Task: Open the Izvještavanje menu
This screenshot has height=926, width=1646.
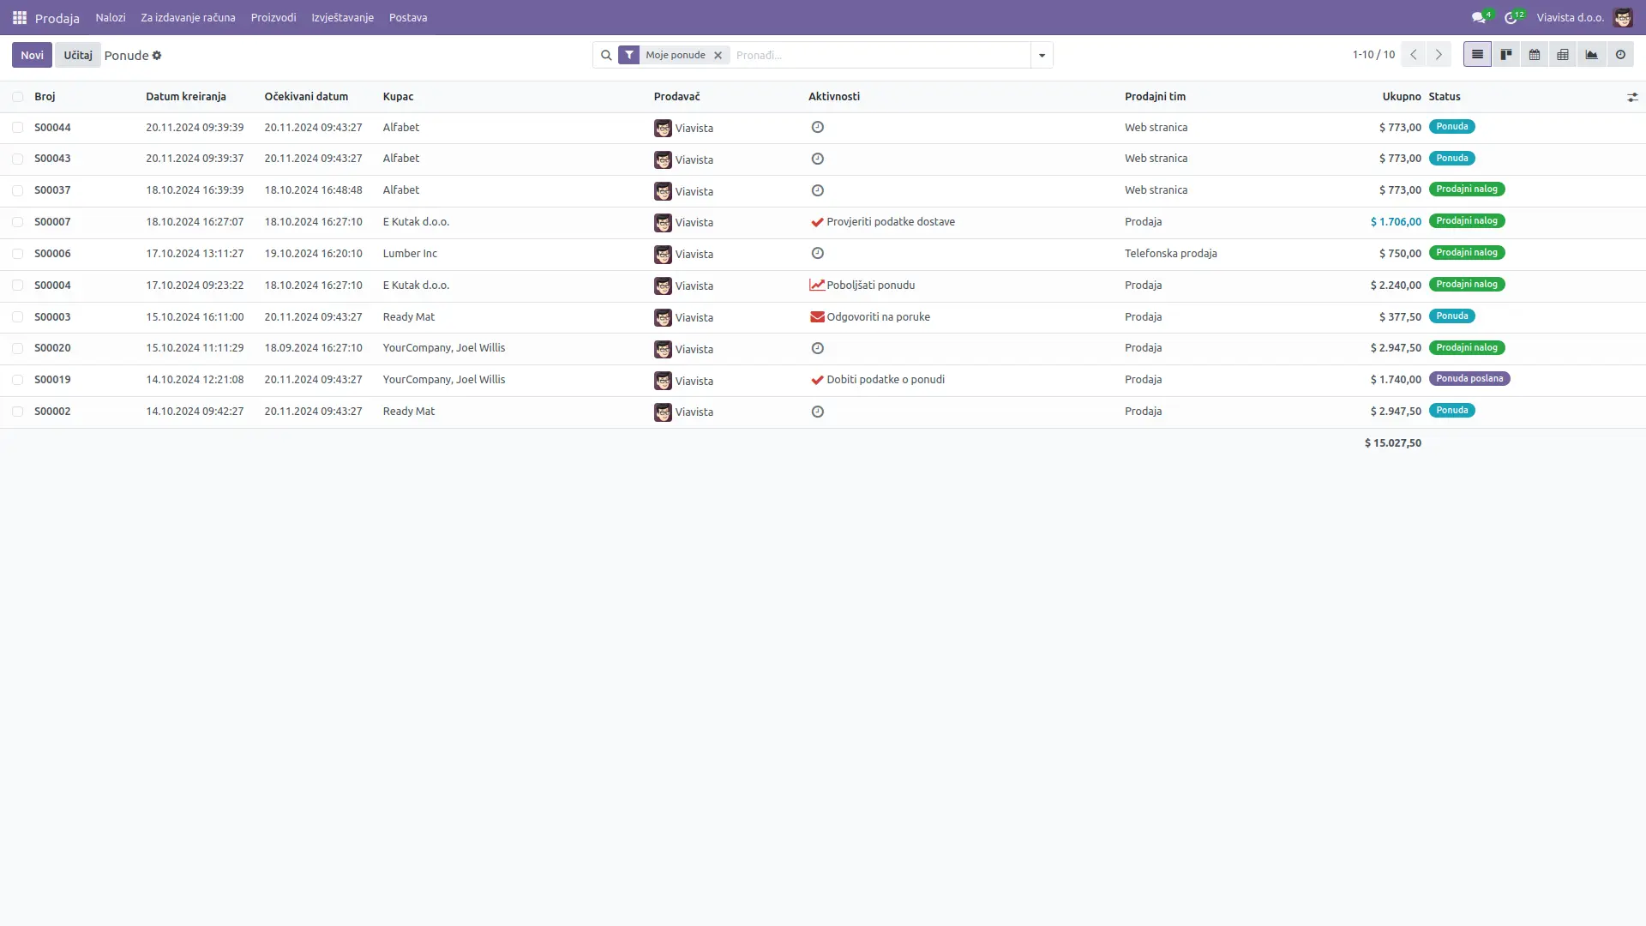Action: (342, 17)
